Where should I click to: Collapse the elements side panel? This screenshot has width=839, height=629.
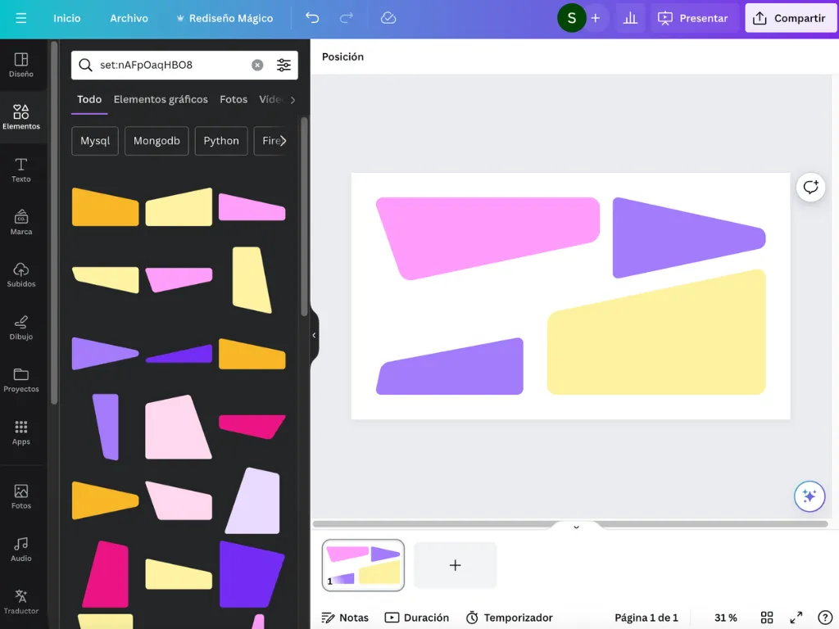tap(314, 335)
